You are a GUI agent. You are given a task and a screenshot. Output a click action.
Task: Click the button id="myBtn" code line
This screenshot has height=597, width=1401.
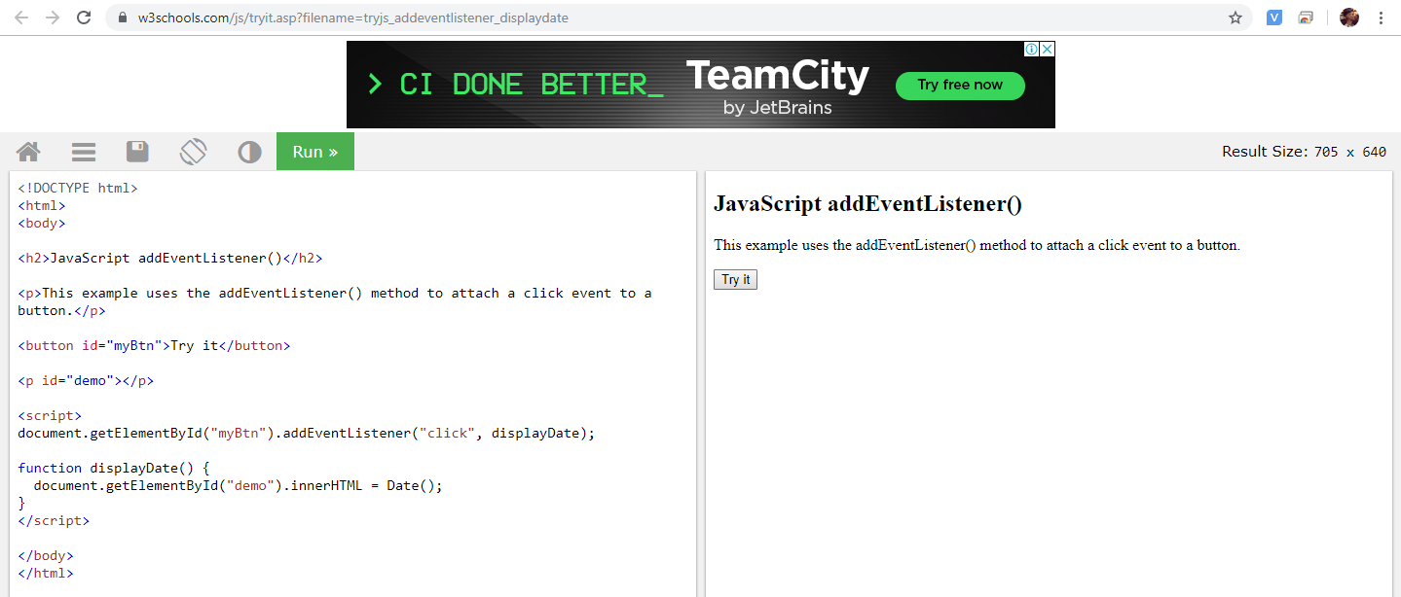tap(154, 346)
